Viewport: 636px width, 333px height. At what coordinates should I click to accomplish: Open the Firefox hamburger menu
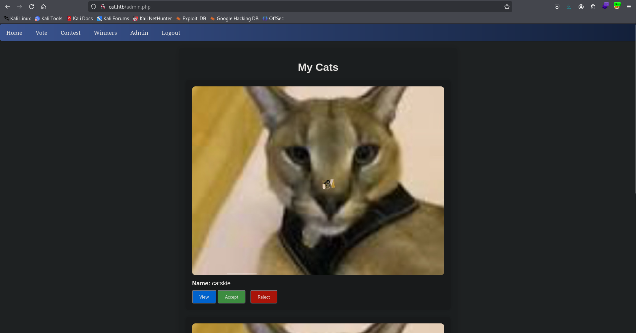tap(629, 7)
